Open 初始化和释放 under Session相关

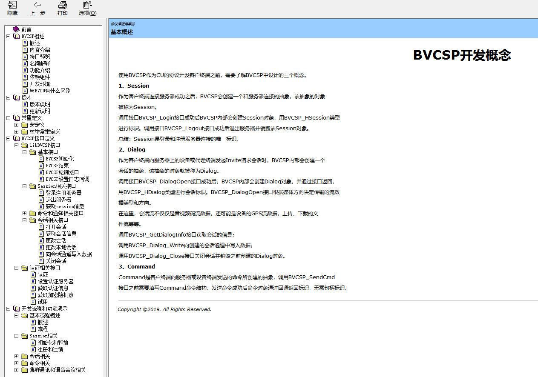pos(53,343)
